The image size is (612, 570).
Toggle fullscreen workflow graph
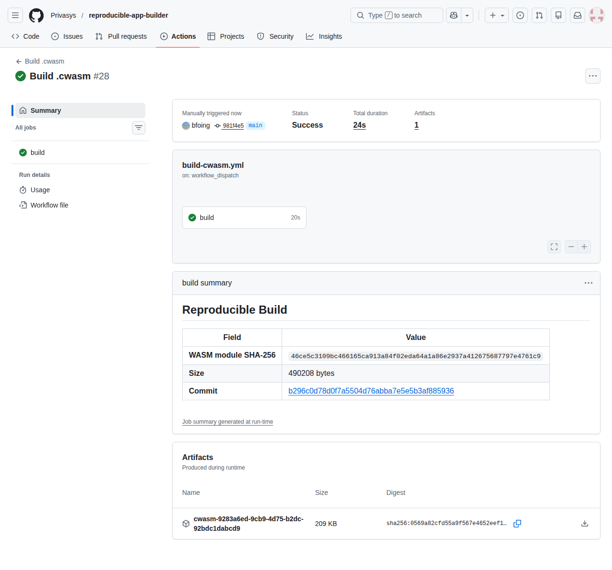click(554, 247)
